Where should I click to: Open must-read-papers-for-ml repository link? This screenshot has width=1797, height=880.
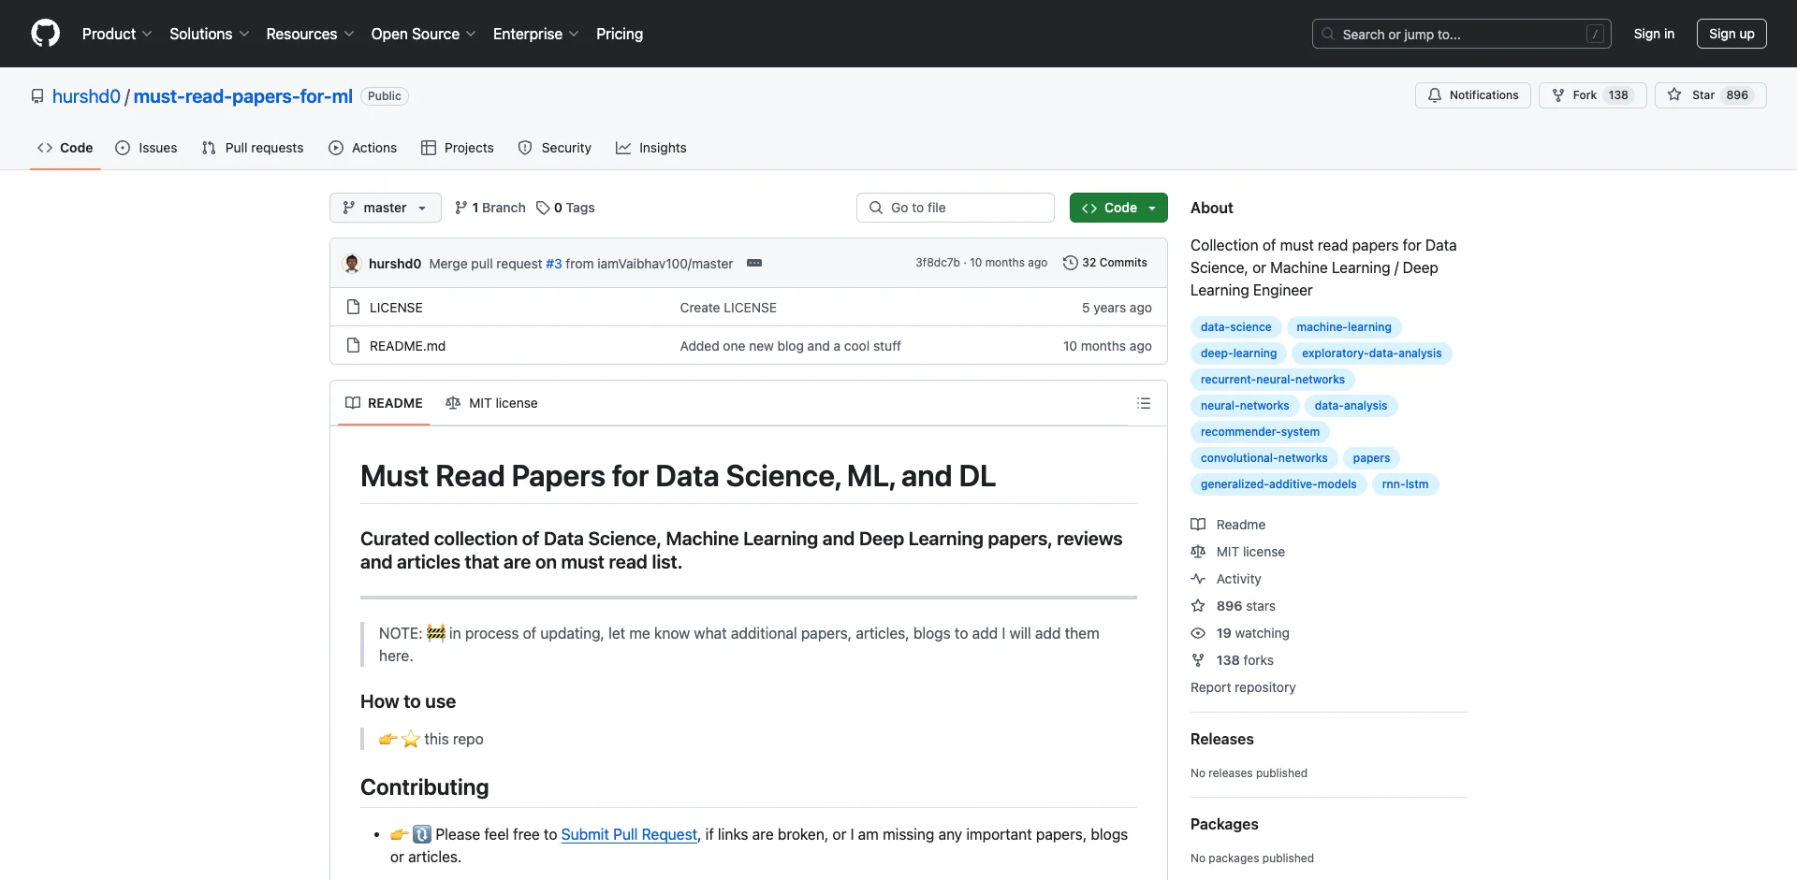click(x=243, y=96)
